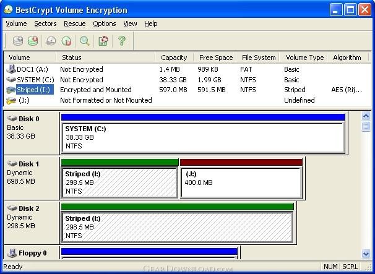The width and height of the screenshot is (375, 274).
Task: Select the highlighted Striped (I:) volume name
Action: [35, 90]
